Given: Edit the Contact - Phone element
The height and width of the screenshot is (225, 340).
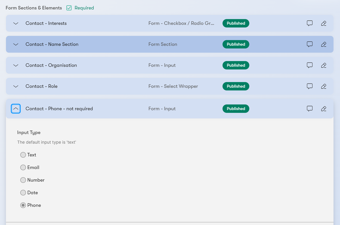Looking at the screenshot, I should coord(324,108).
